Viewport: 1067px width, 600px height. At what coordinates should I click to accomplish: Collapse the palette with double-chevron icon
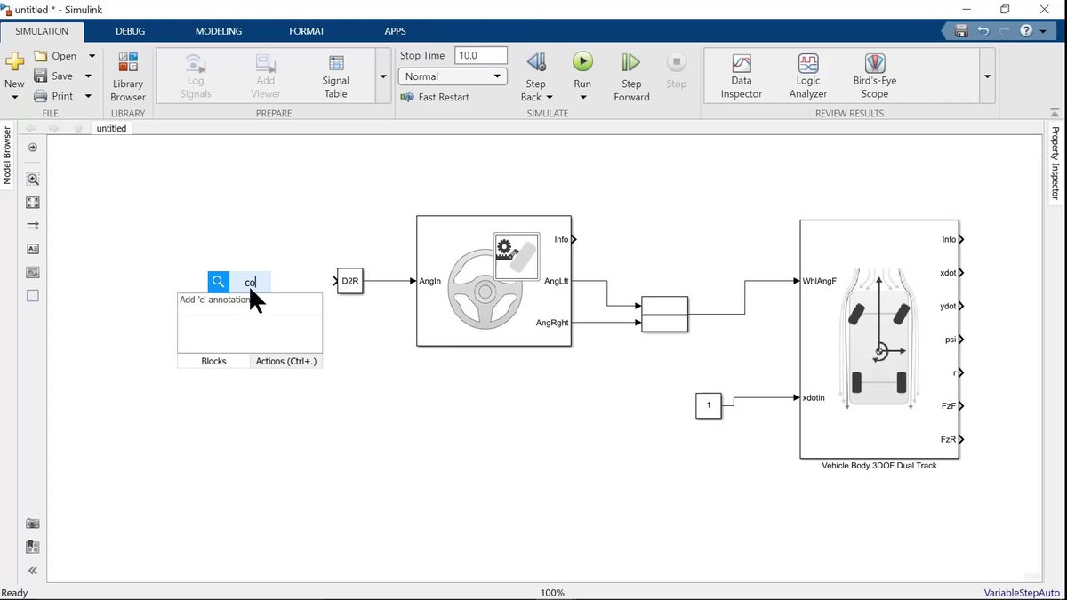33,571
